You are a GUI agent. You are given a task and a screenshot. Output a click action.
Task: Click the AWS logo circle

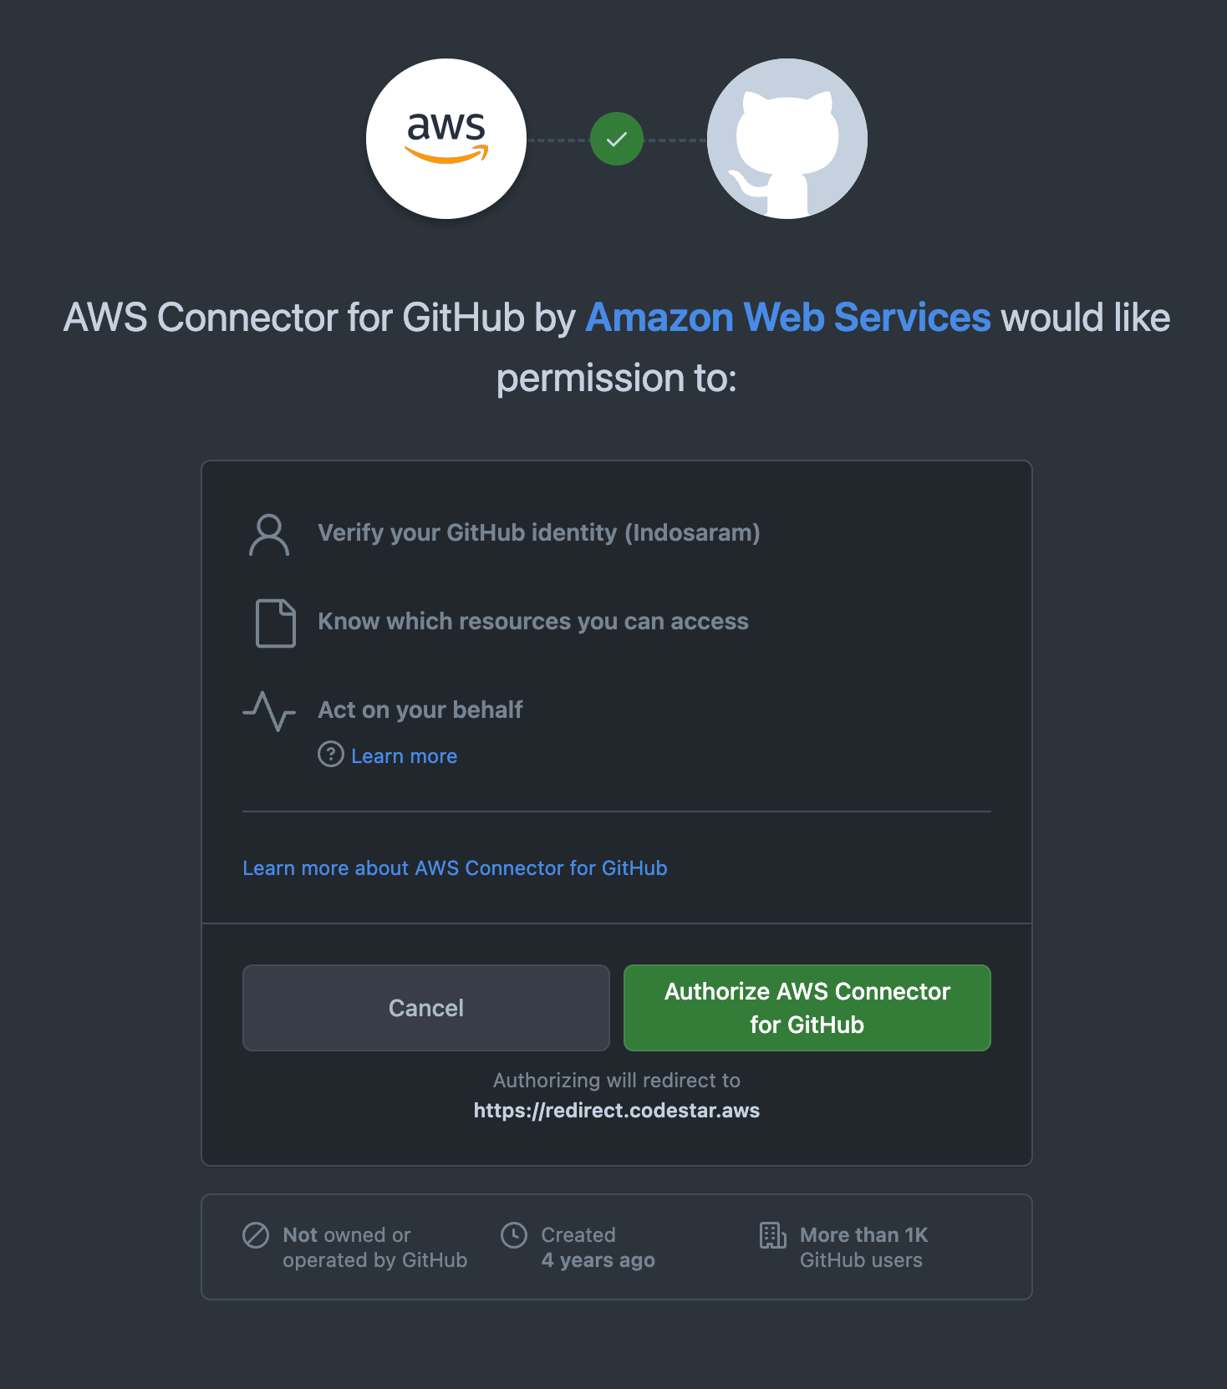tap(446, 139)
